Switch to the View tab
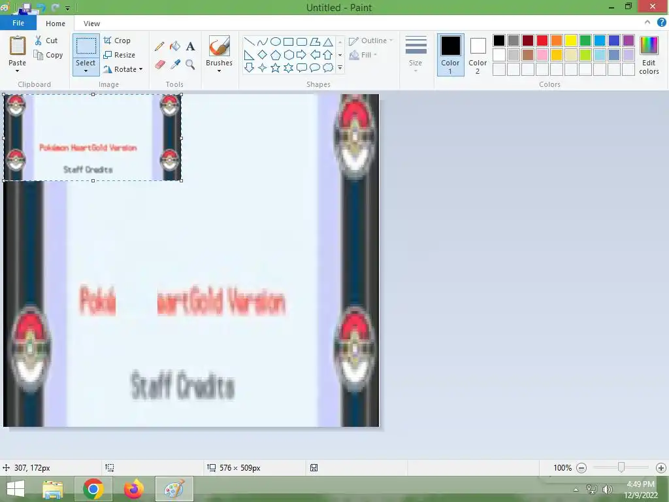 tap(91, 24)
